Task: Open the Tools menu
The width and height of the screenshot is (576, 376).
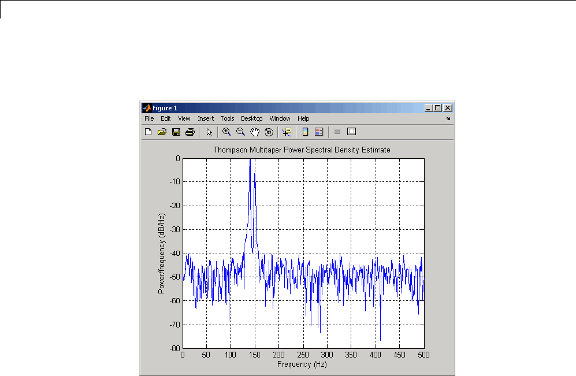Action: click(x=227, y=118)
